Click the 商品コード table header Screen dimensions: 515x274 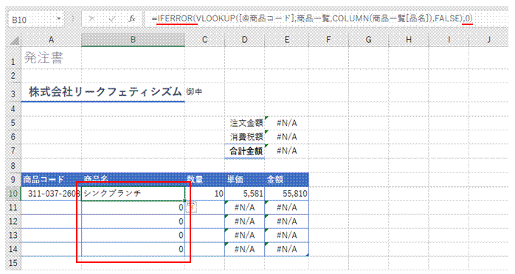[x=51, y=180]
